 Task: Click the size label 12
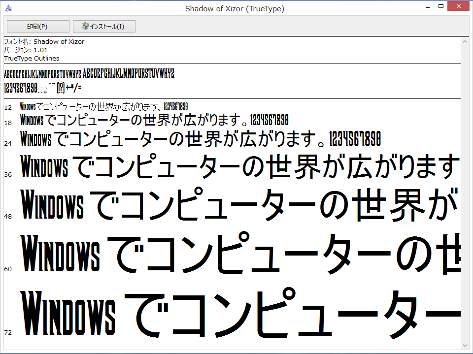8,108
